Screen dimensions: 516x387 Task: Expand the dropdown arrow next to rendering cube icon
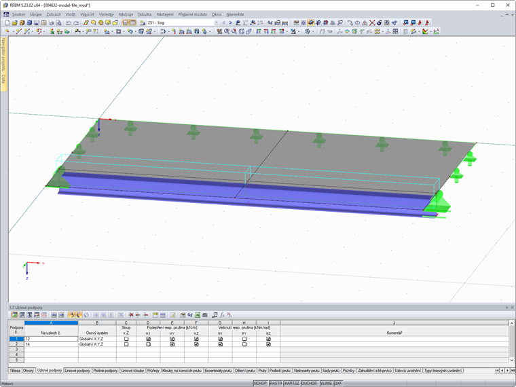(x=312, y=31)
